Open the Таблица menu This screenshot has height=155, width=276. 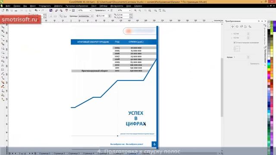click(x=103, y=6)
